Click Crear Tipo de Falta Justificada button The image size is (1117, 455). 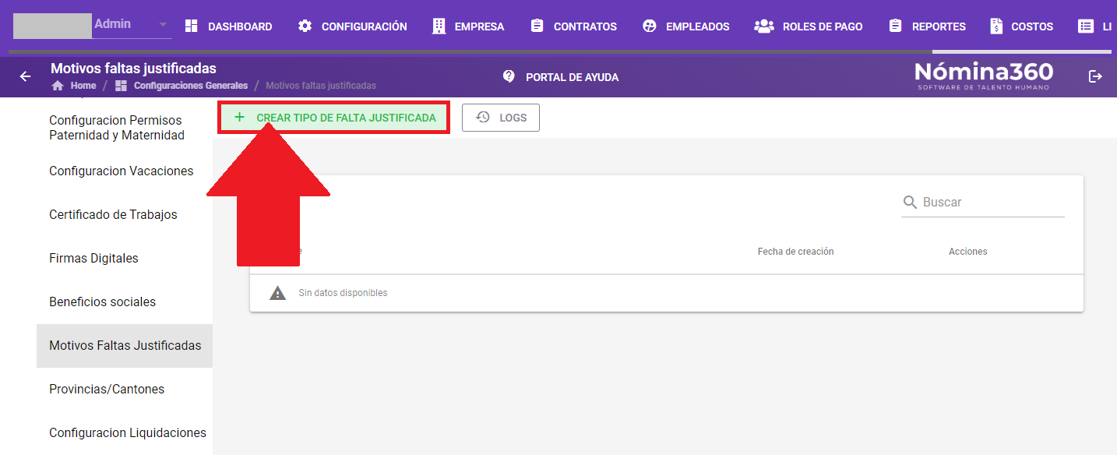coord(333,118)
